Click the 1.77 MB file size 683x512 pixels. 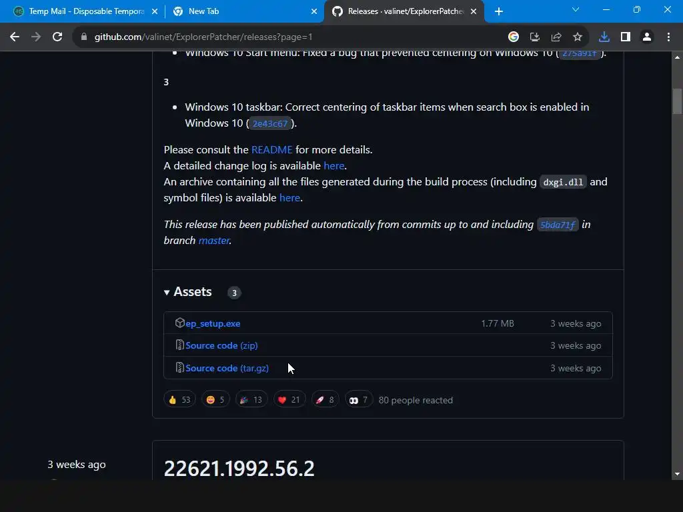click(x=498, y=323)
